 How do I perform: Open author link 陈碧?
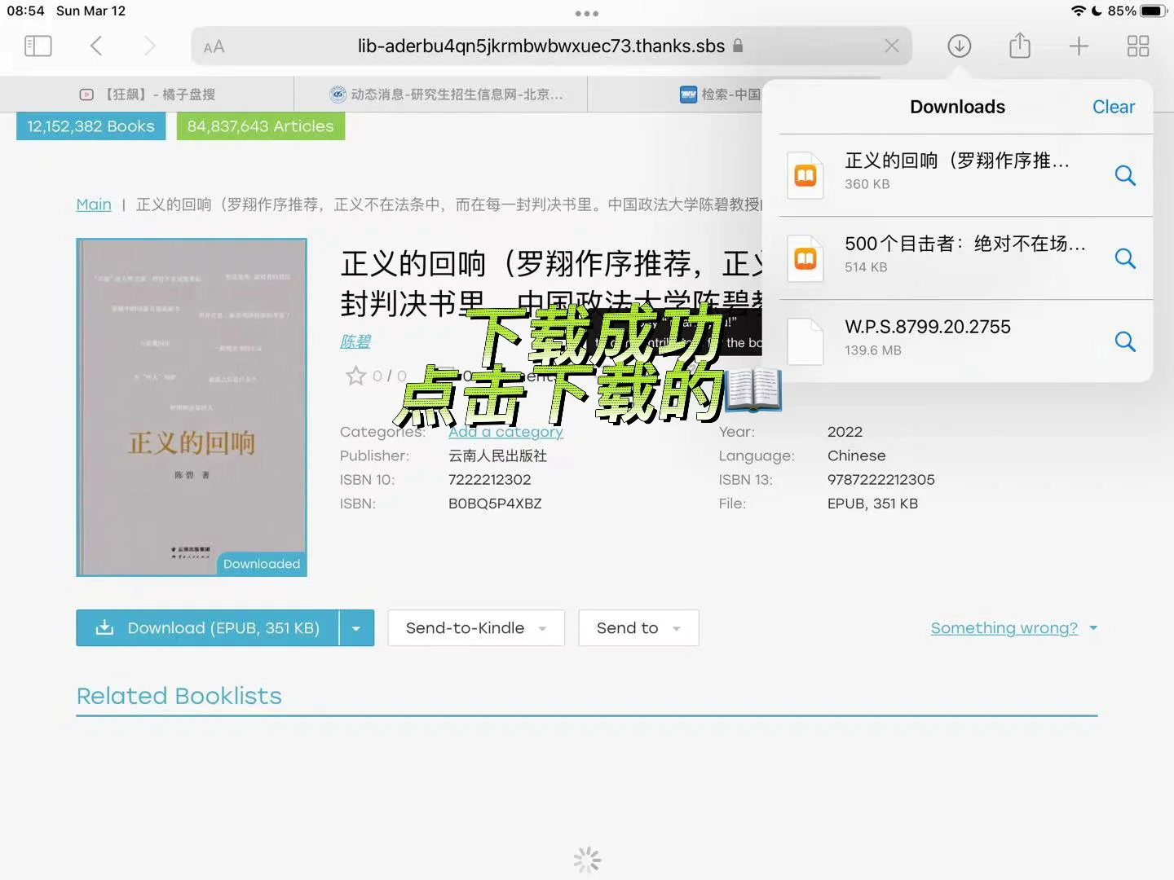[355, 341]
